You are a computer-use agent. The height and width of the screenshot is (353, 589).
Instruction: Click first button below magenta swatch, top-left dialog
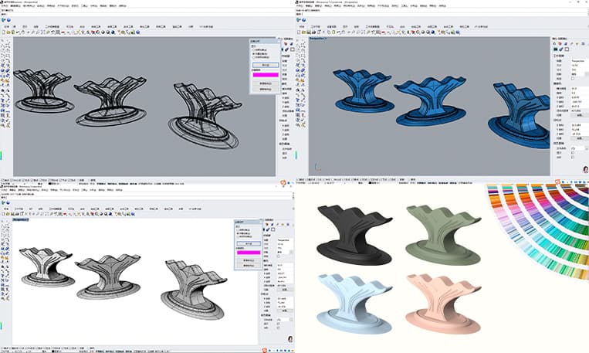click(x=266, y=83)
